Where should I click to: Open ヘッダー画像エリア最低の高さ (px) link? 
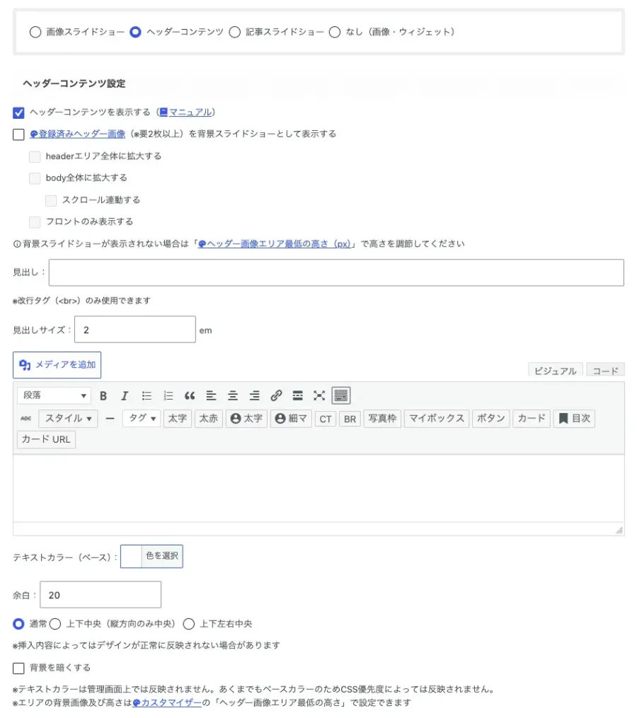(x=274, y=244)
